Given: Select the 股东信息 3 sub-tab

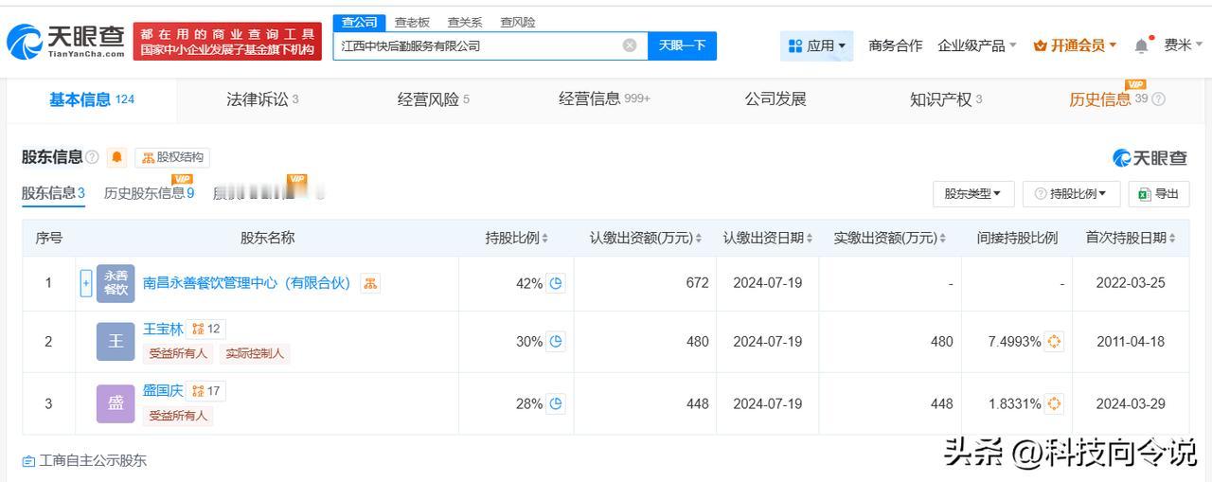Looking at the screenshot, I should point(53,193).
